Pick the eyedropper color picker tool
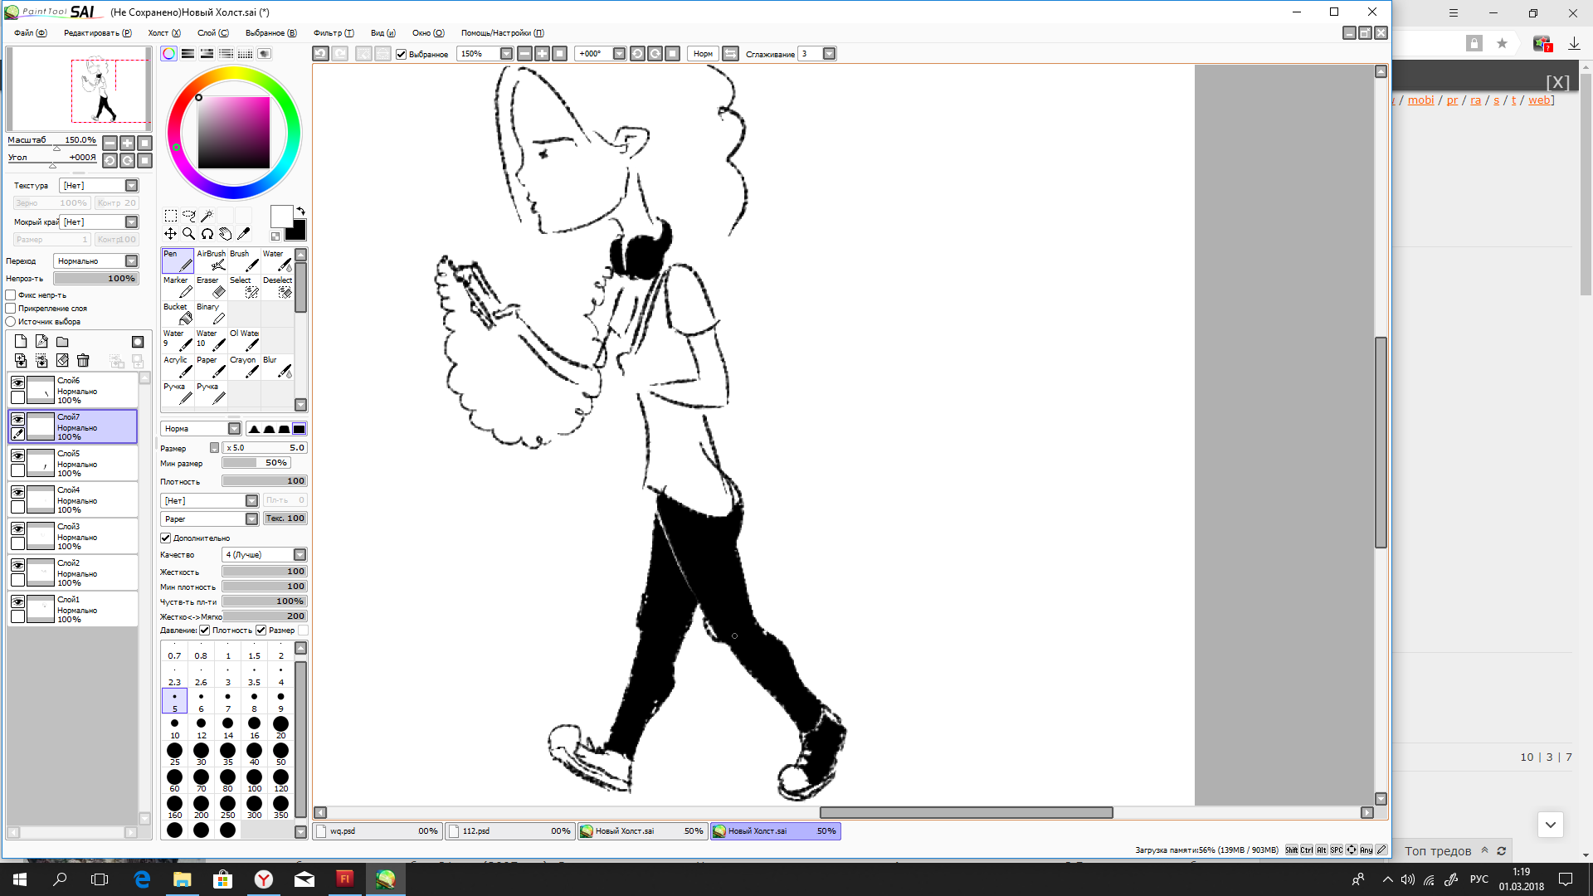The image size is (1593, 896). [243, 234]
